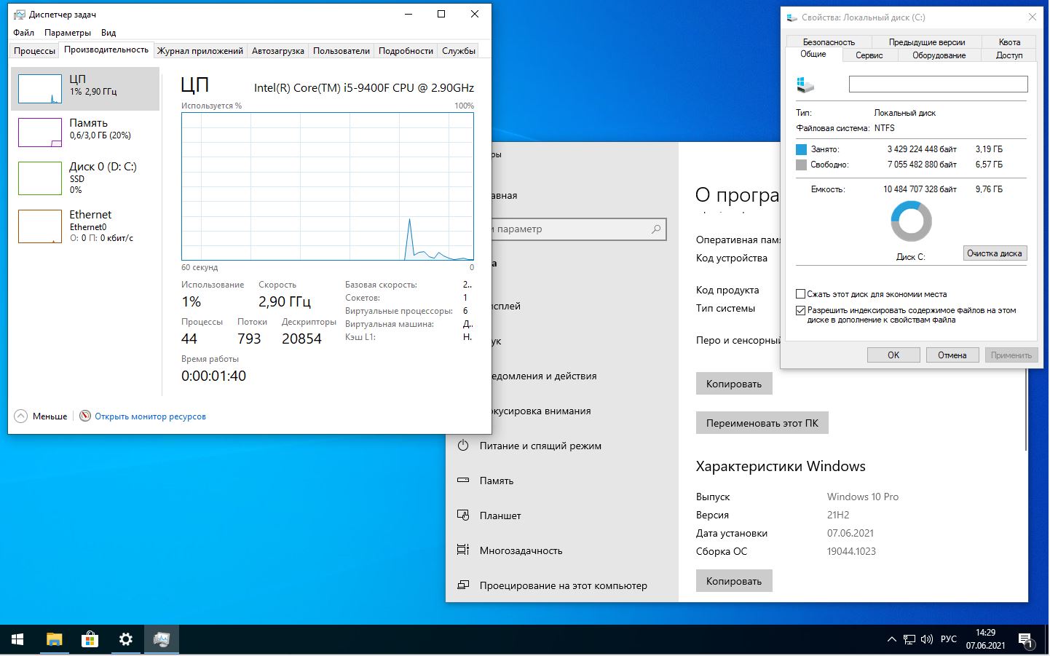
Task: Click the blue Занято color swatch
Action: [802, 149]
